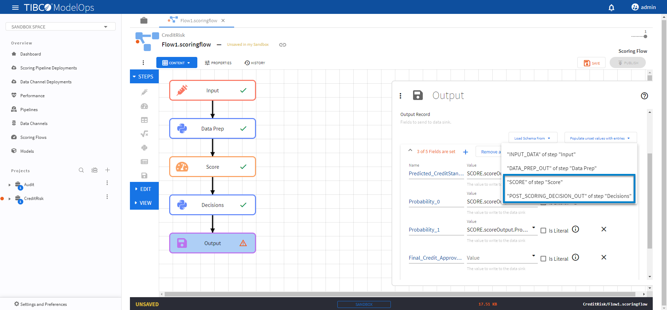Select the list step icon in Steps palette
This screenshot has height=310, width=667.
(144, 162)
